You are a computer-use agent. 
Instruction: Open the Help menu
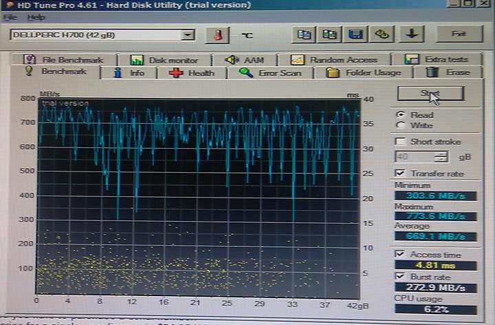36,17
